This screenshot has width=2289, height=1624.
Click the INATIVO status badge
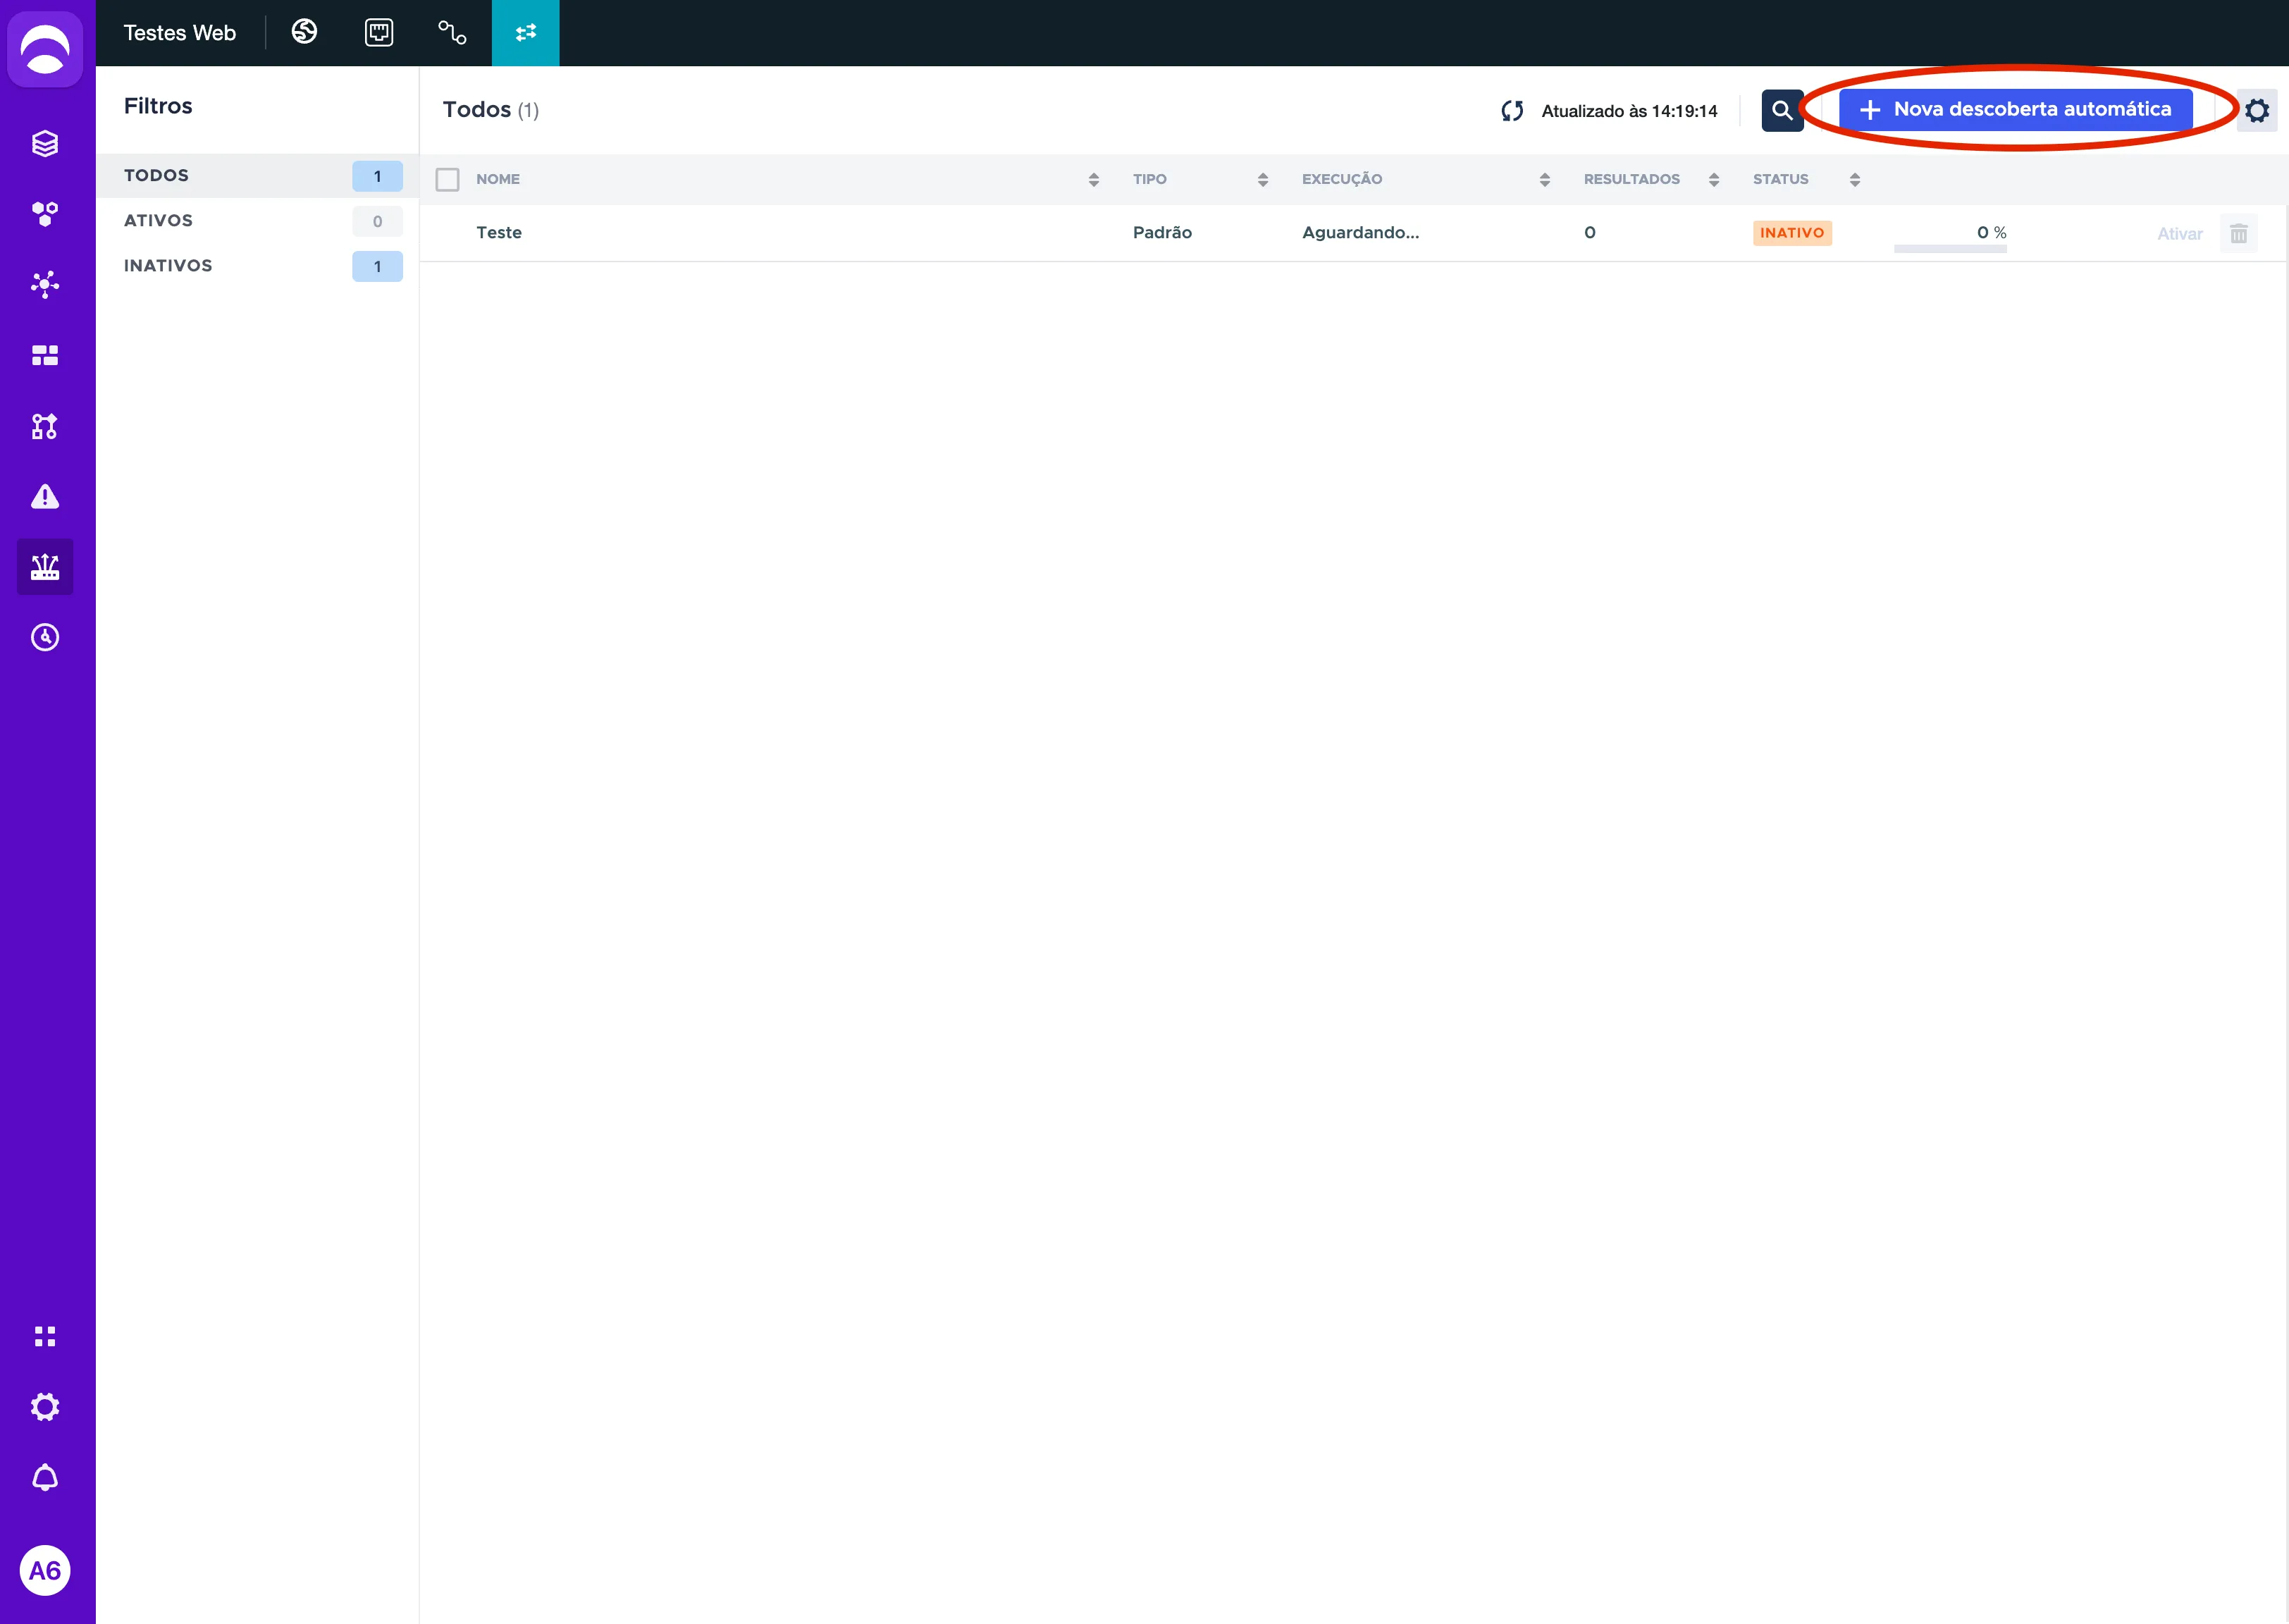pos(1792,233)
